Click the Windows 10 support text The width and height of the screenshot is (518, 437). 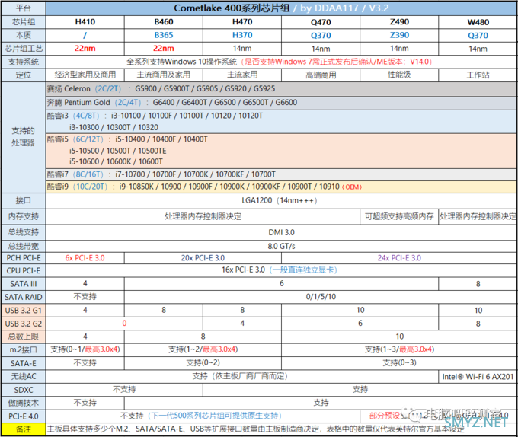point(280,62)
